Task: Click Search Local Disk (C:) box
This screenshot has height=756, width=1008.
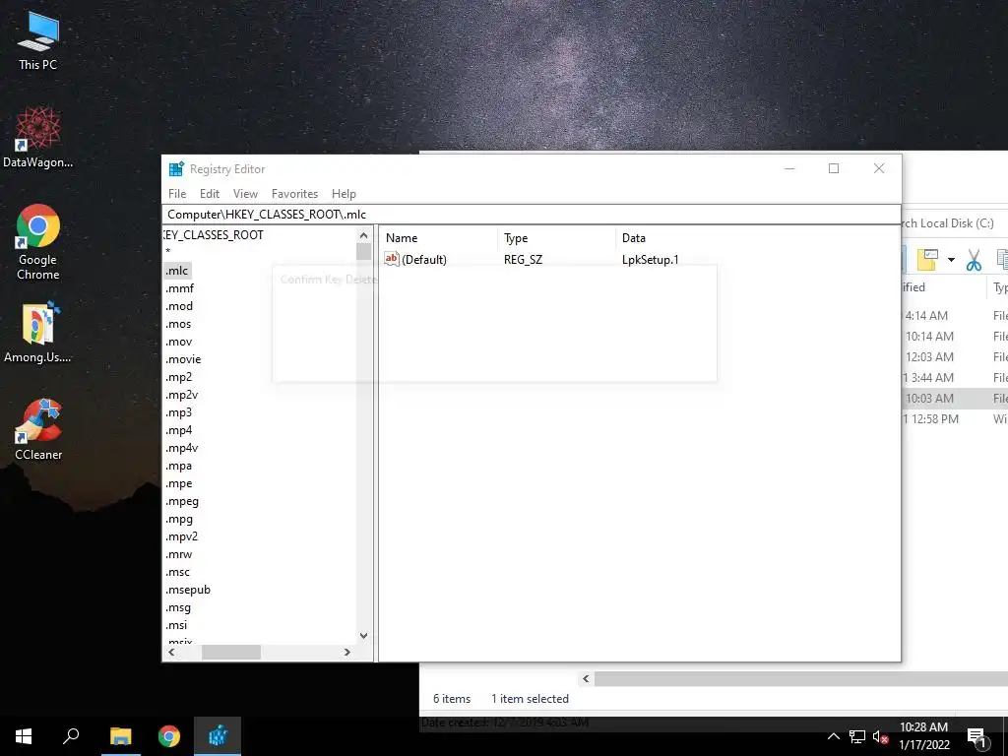Action: coord(954,223)
